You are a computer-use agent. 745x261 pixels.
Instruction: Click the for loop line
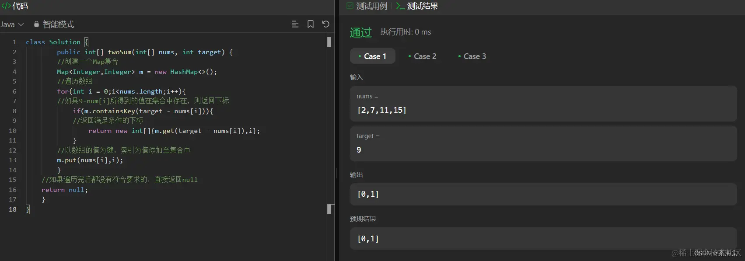122,91
